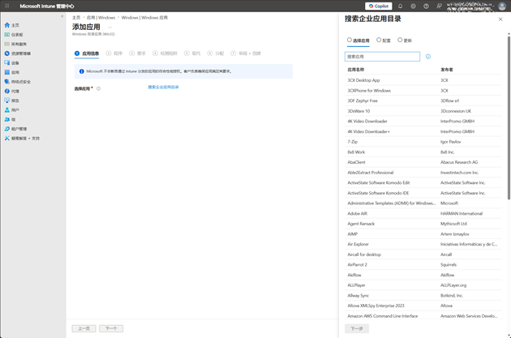Open the feedback icon in top bar
Screen dimensions: 511x338
point(439,6)
